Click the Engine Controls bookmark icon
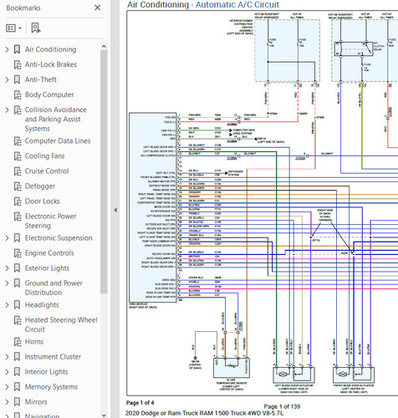The width and height of the screenshot is (398, 418). pos(18,253)
